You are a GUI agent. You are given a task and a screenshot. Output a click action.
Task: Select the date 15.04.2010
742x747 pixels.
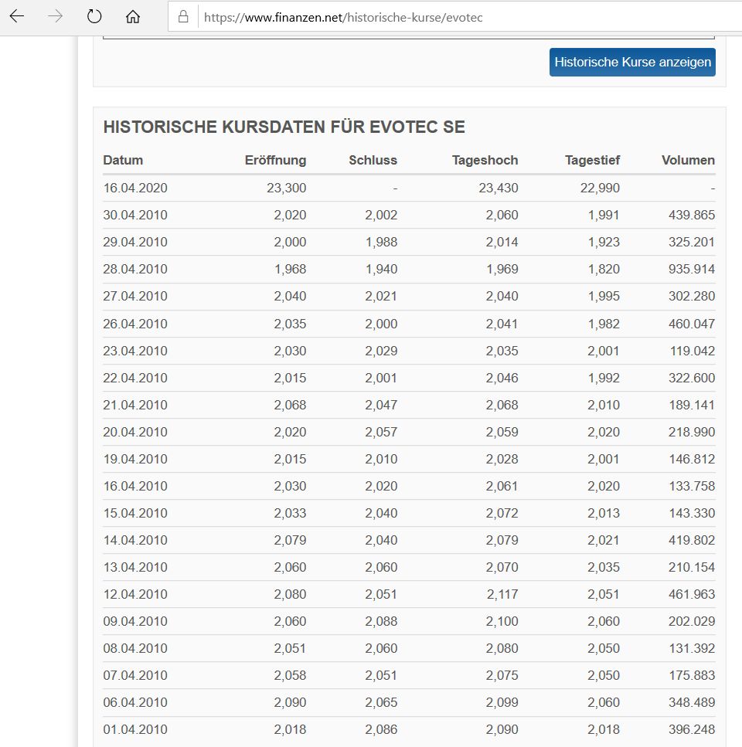coord(135,514)
